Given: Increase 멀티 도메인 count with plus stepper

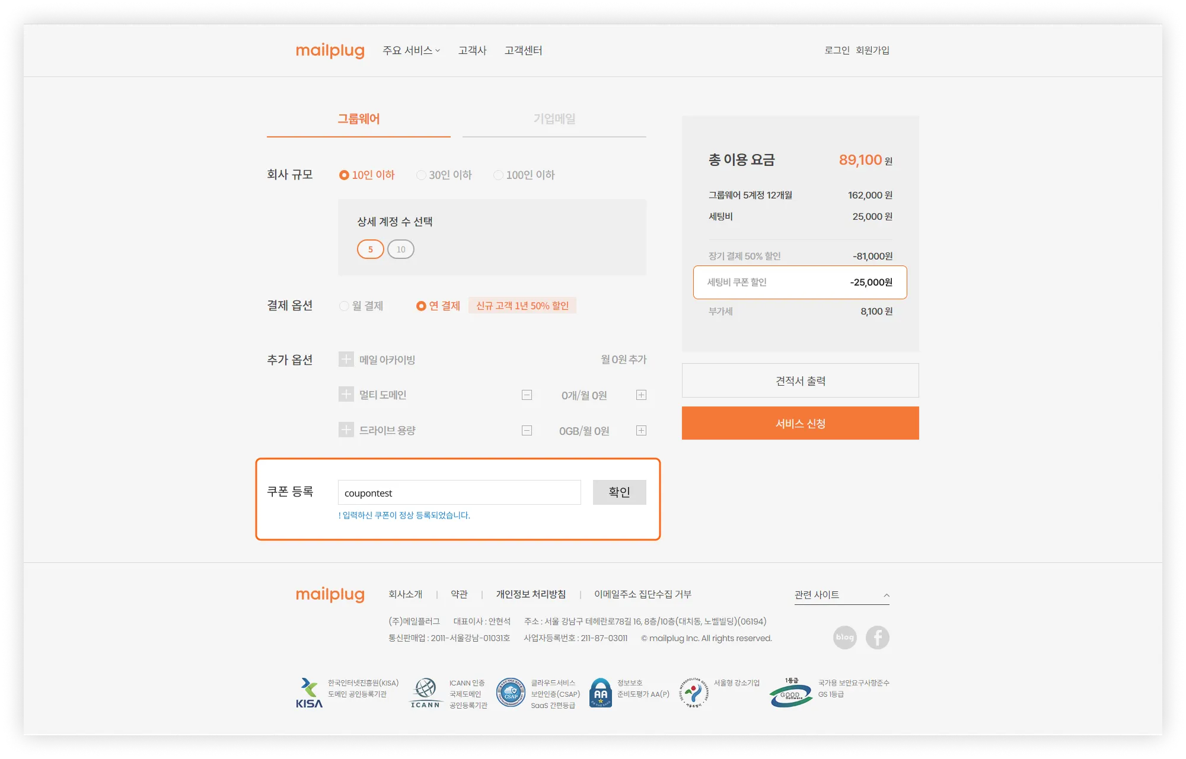Looking at the screenshot, I should [641, 395].
